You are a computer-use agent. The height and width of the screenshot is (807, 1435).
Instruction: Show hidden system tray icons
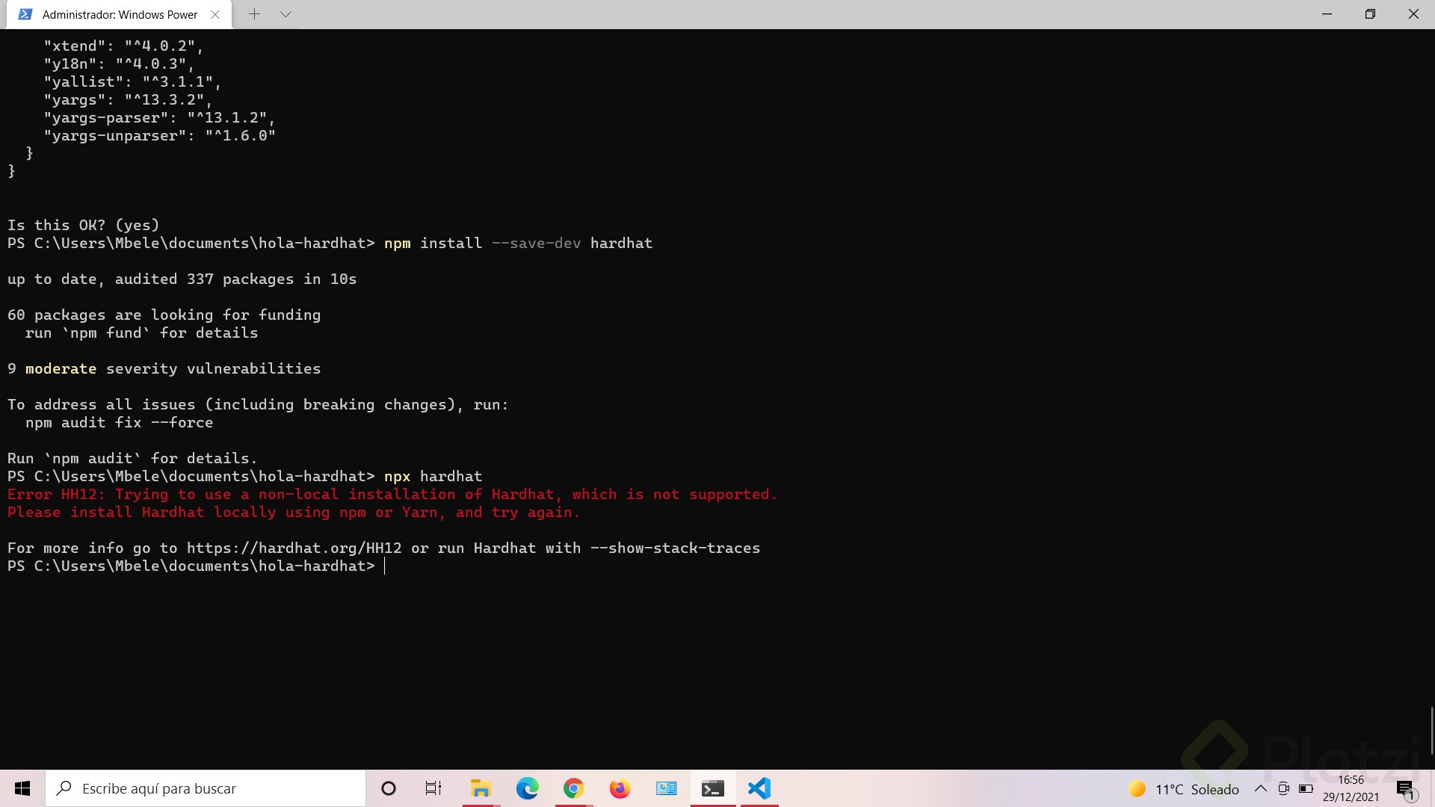(x=1260, y=788)
